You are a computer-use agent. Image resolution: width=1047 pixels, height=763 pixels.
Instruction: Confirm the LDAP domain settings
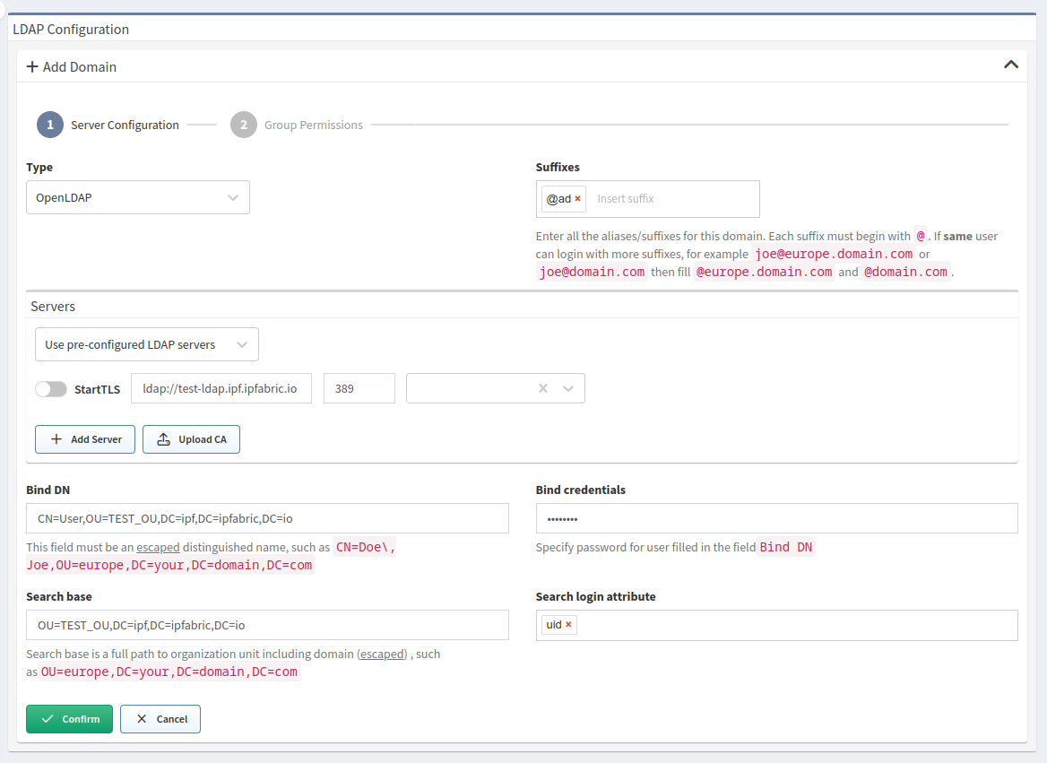[69, 719]
